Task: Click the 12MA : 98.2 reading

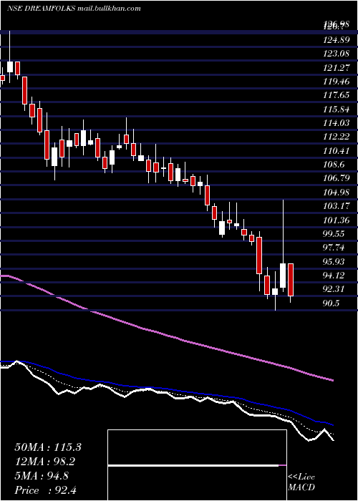Action: (x=46, y=462)
